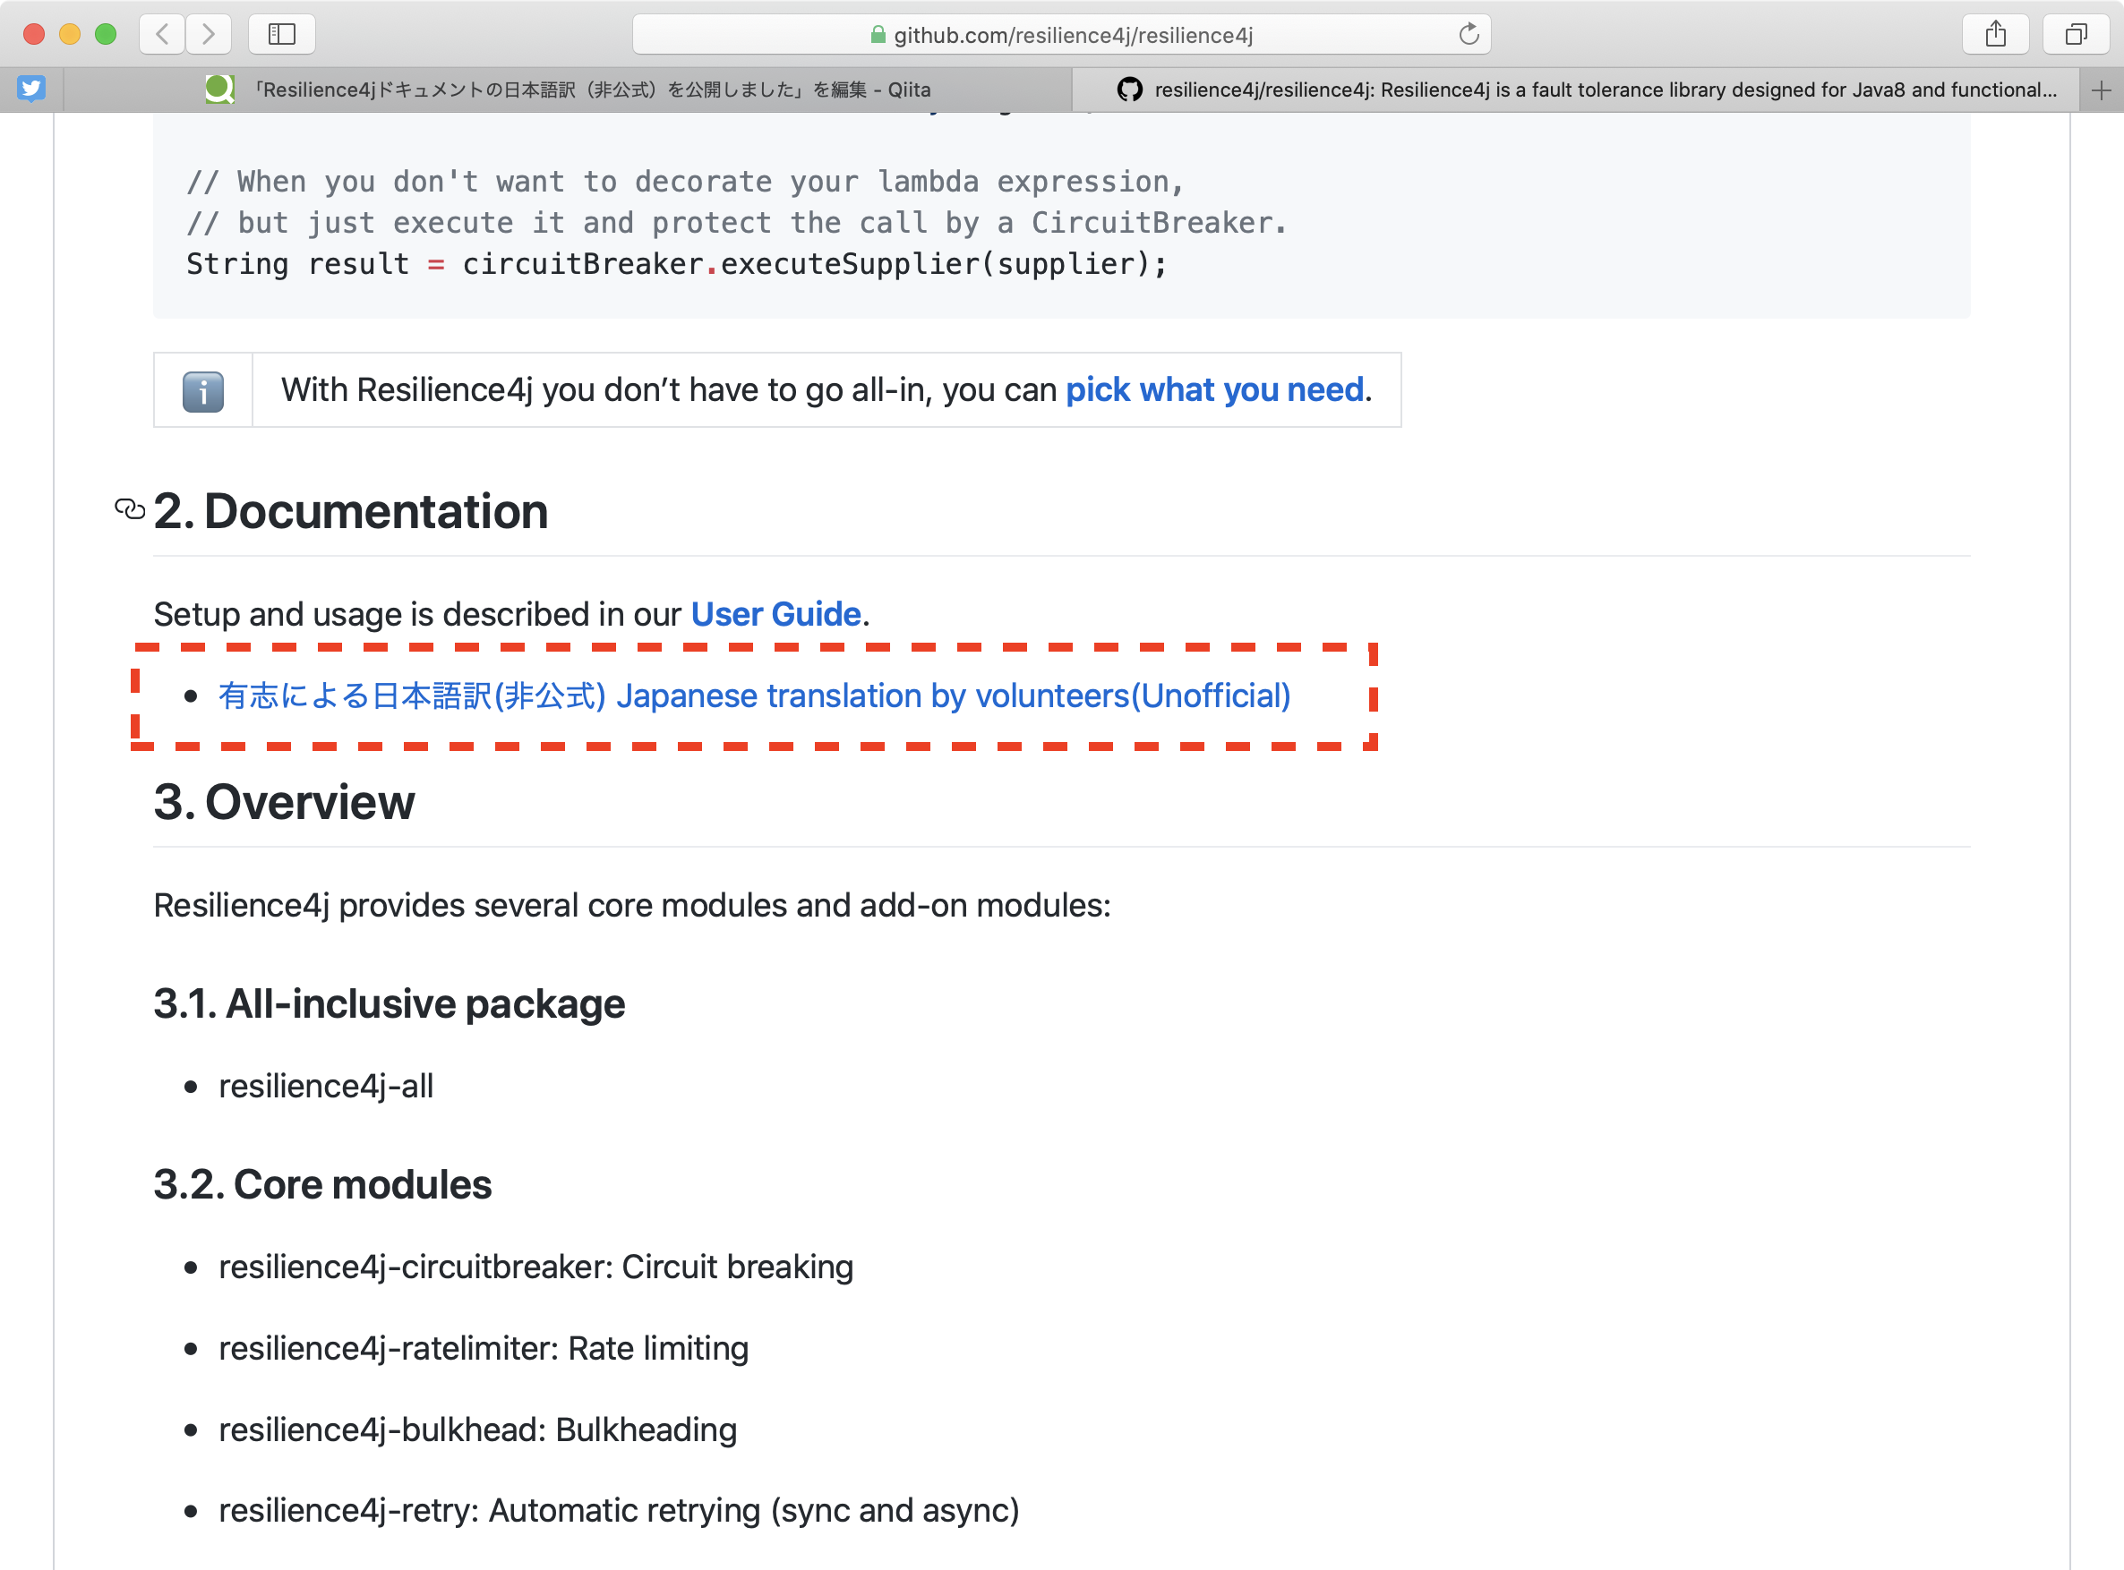The width and height of the screenshot is (2124, 1570).
Task: Follow the "pick what you need" link
Action: 1214,389
